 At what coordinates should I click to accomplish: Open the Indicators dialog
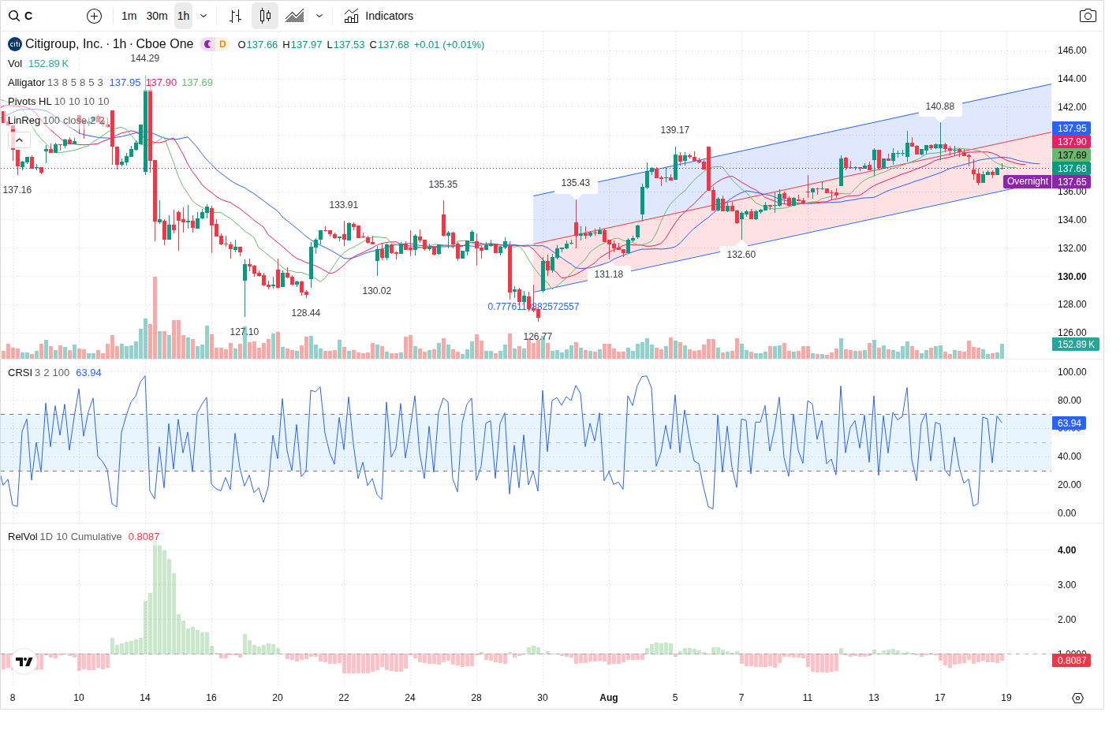click(x=379, y=16)
